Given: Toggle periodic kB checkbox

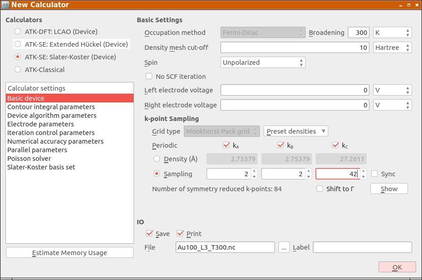Looking at the screenshot, I should 281,145.
